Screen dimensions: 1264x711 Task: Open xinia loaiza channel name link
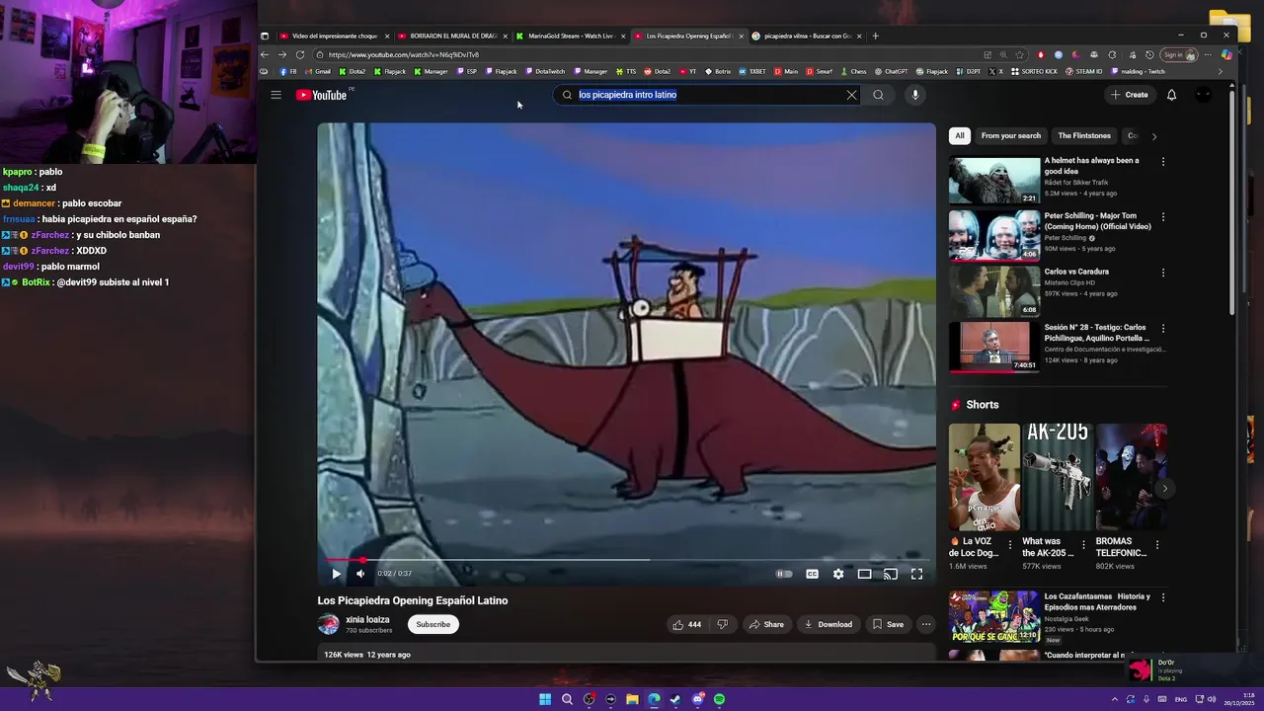point(367,619)
